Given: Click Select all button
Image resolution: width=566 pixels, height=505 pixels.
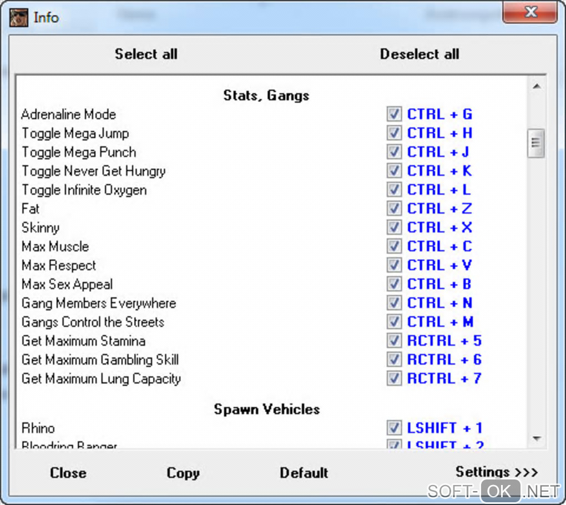Looking at the screenshot, I should pos(146,54).
